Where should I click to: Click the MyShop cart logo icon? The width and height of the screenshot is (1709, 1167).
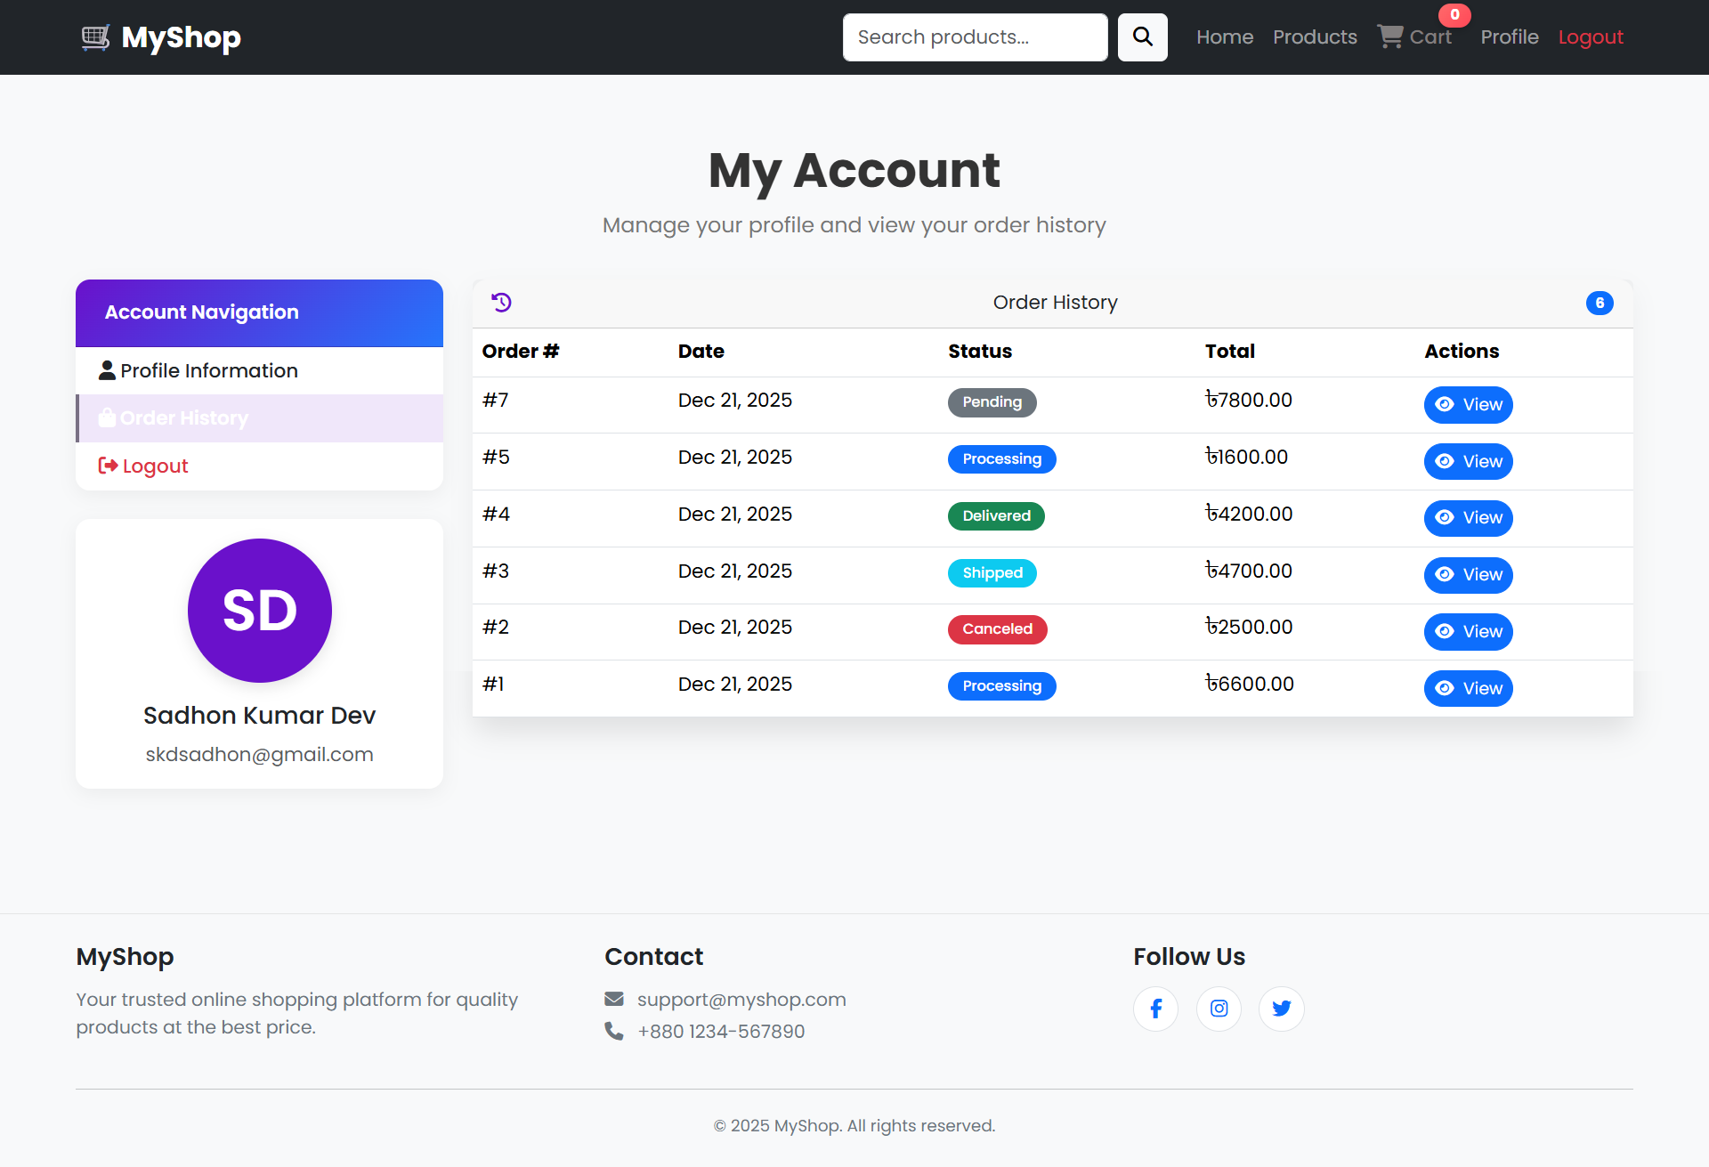pyautogui.click(x=95, y=37)
